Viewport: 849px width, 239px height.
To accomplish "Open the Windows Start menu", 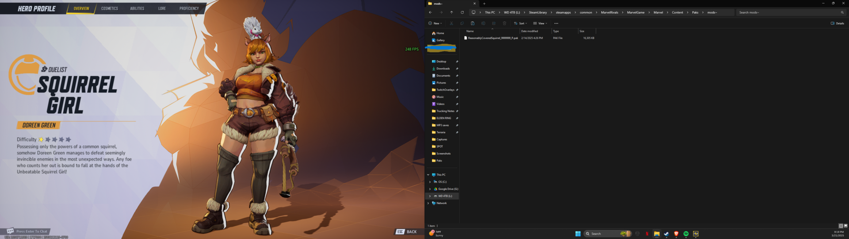I will [x=577, y=234].
